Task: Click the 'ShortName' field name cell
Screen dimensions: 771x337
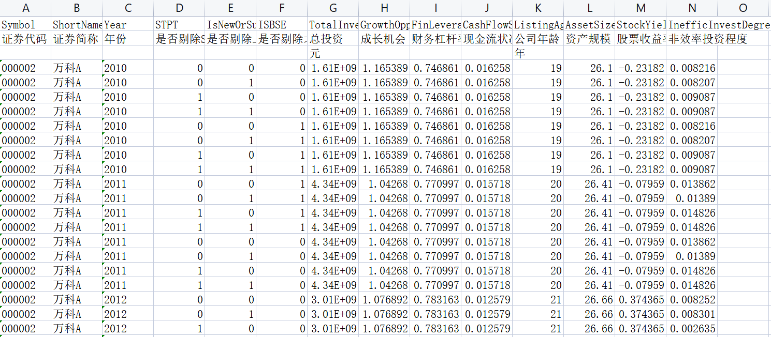Action: pyautogui.click(x=77, y=25)
